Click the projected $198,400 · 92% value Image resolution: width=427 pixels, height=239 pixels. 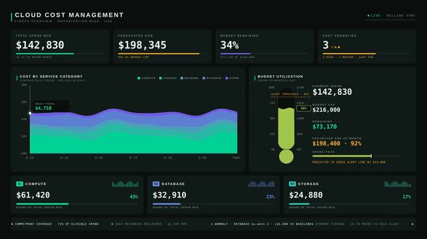click(x=337, y=143)
